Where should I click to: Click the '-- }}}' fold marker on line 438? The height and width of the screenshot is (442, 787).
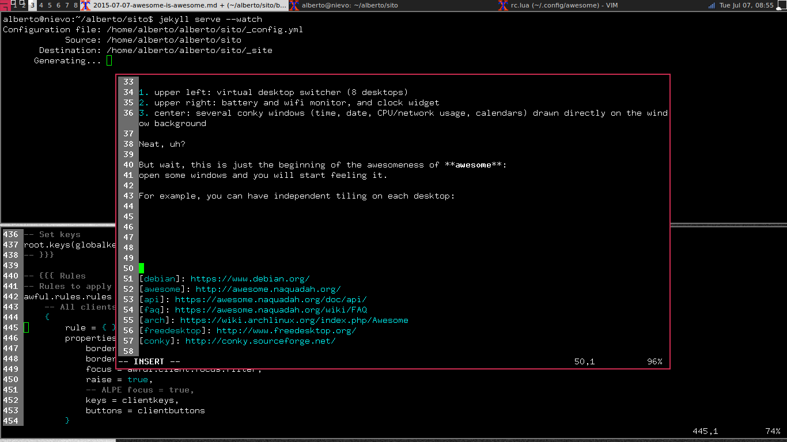pos(39,255)
